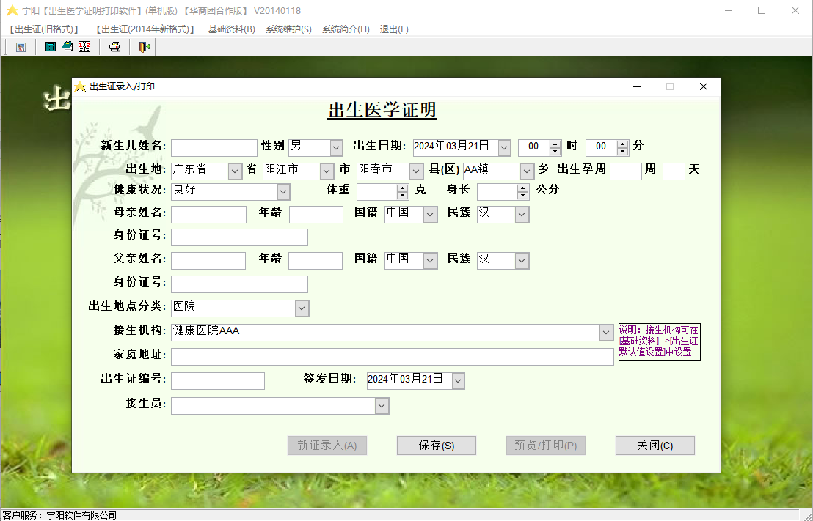Click the 父亲姓名 input field
Viewport: 813px width, 521px height.
pos(208,261)
